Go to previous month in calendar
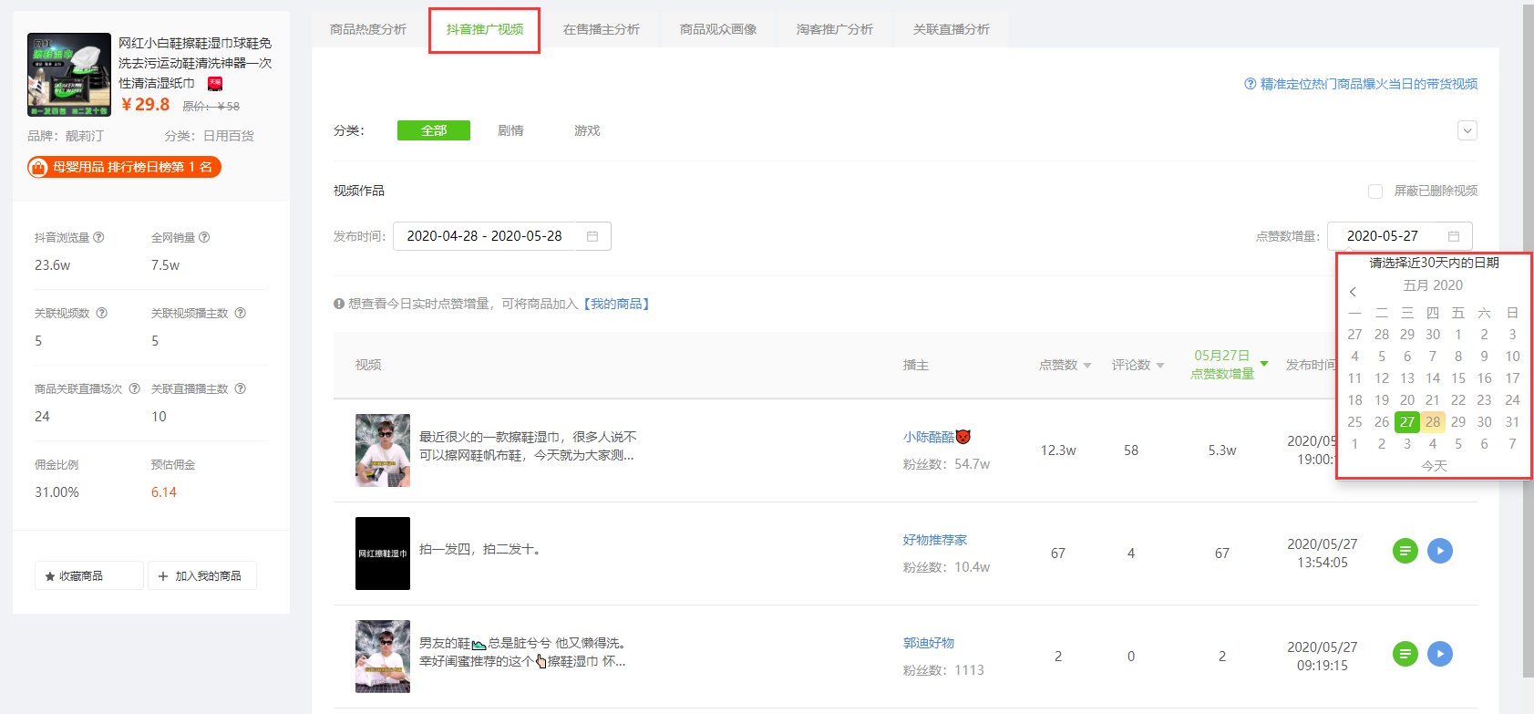Screen dimensions: 1534x714 1353,292
